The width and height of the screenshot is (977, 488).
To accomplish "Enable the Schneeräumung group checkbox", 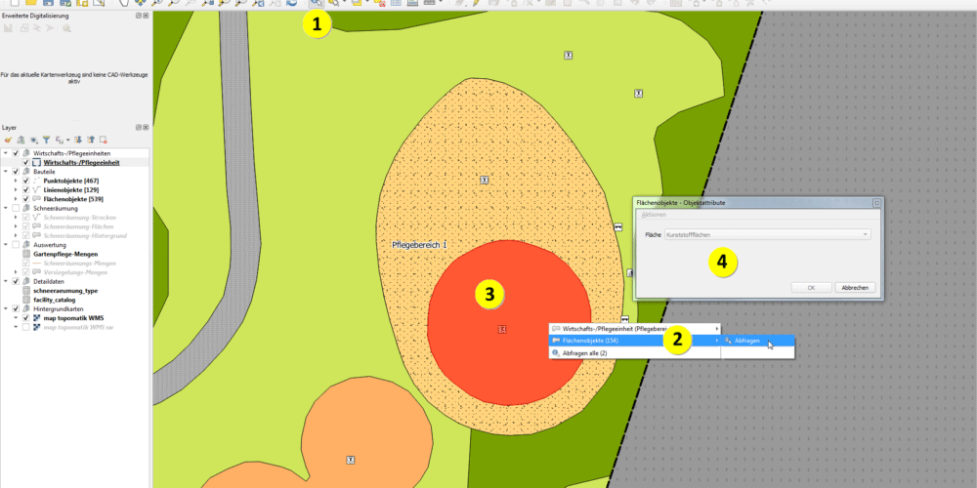I will click(x=16, y=208).
